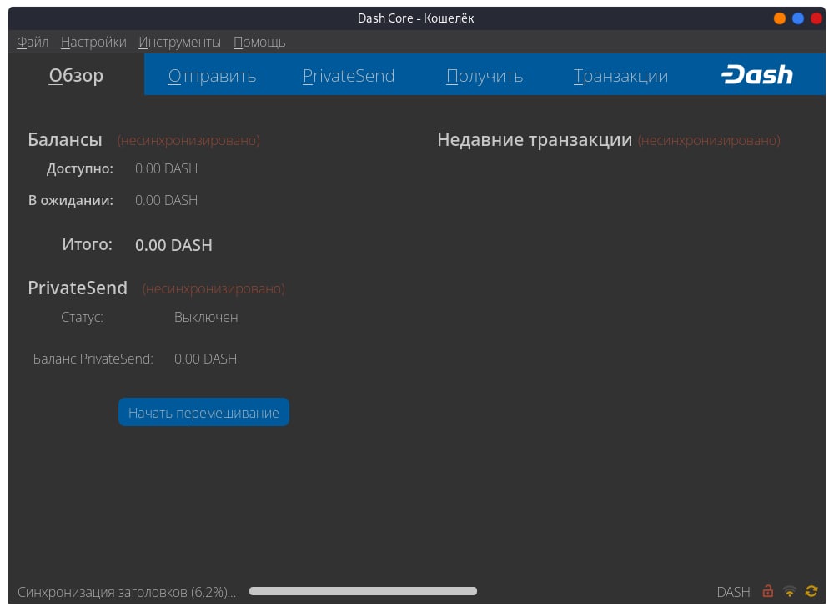Click несинхронизировано warning next to Недавние транзакции

pos(709,140)
